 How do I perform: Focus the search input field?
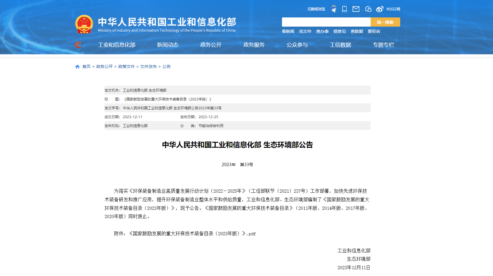pos(326,22)
